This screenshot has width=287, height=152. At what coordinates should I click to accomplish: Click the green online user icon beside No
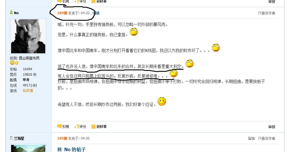tap(11, 12)
